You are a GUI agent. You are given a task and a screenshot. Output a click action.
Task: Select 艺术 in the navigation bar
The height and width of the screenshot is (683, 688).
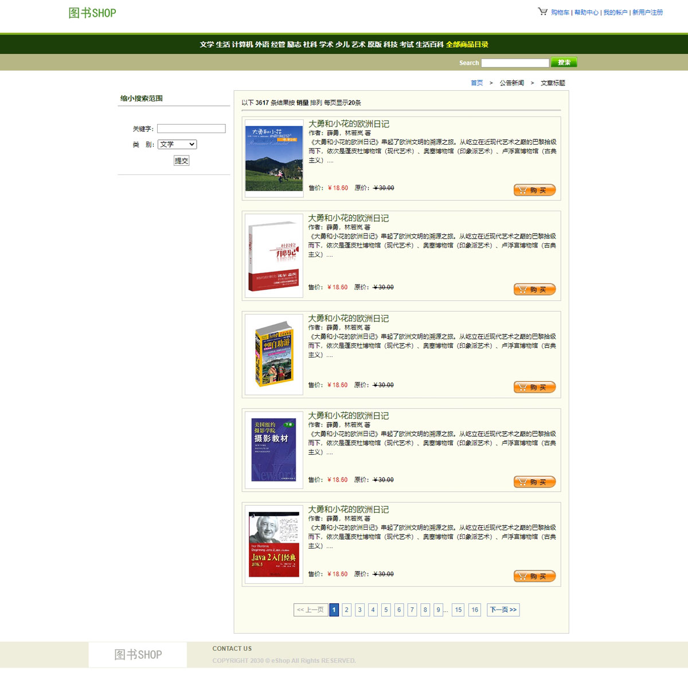[x=358, y=45]
